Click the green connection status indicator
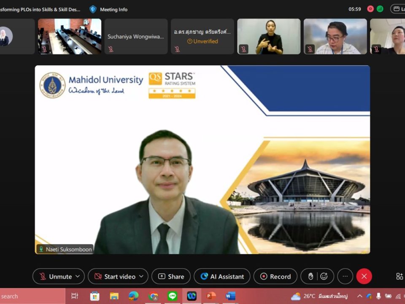405x304 pixels. (380, 9)
